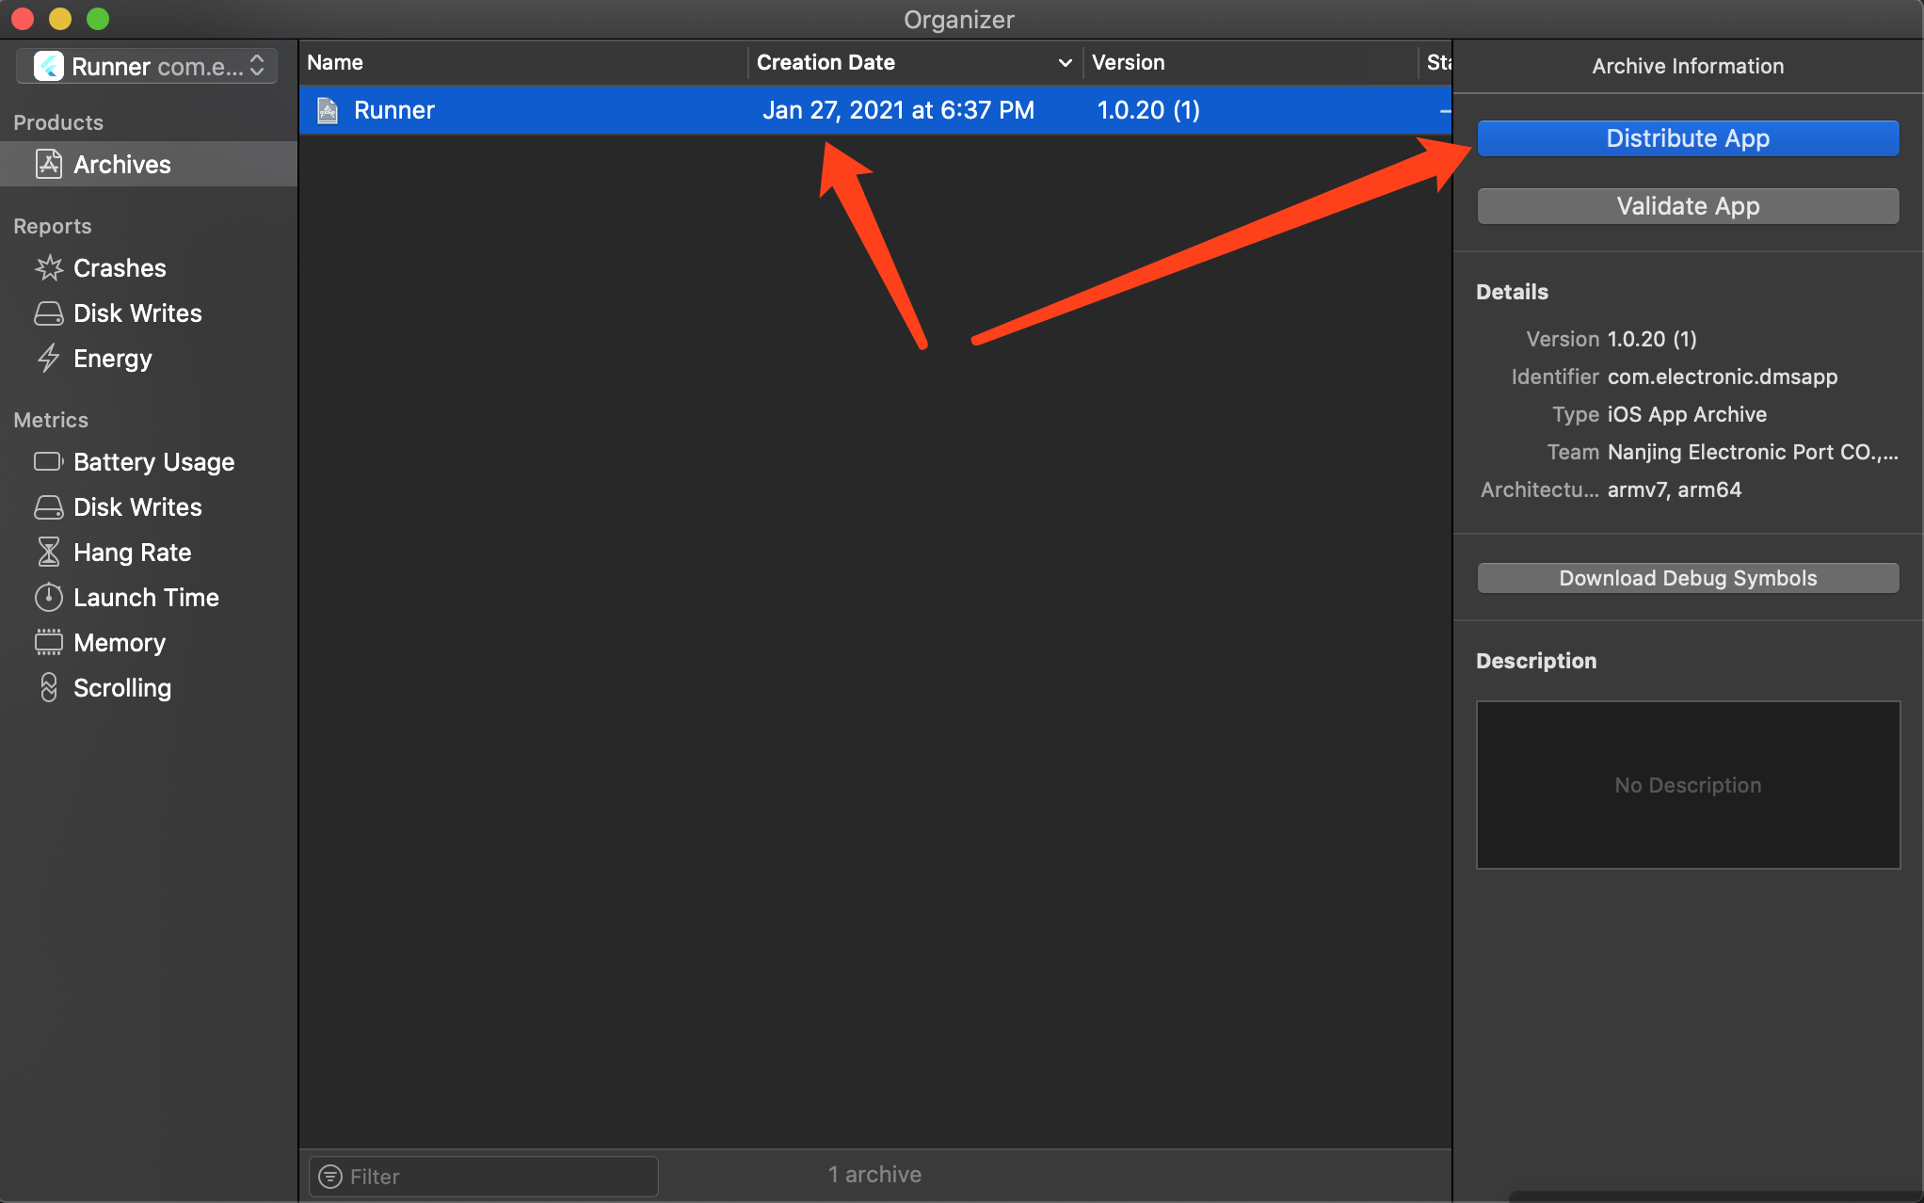Click the Validate App button

pos(1687,206)
